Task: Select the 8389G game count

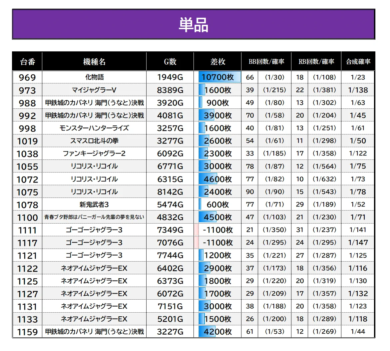Action: (170, 90)
